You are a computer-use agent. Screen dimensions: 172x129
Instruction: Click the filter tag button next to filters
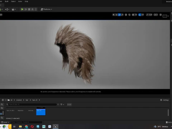[x=69, y=105]
